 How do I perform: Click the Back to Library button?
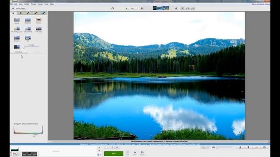[19, 8]
